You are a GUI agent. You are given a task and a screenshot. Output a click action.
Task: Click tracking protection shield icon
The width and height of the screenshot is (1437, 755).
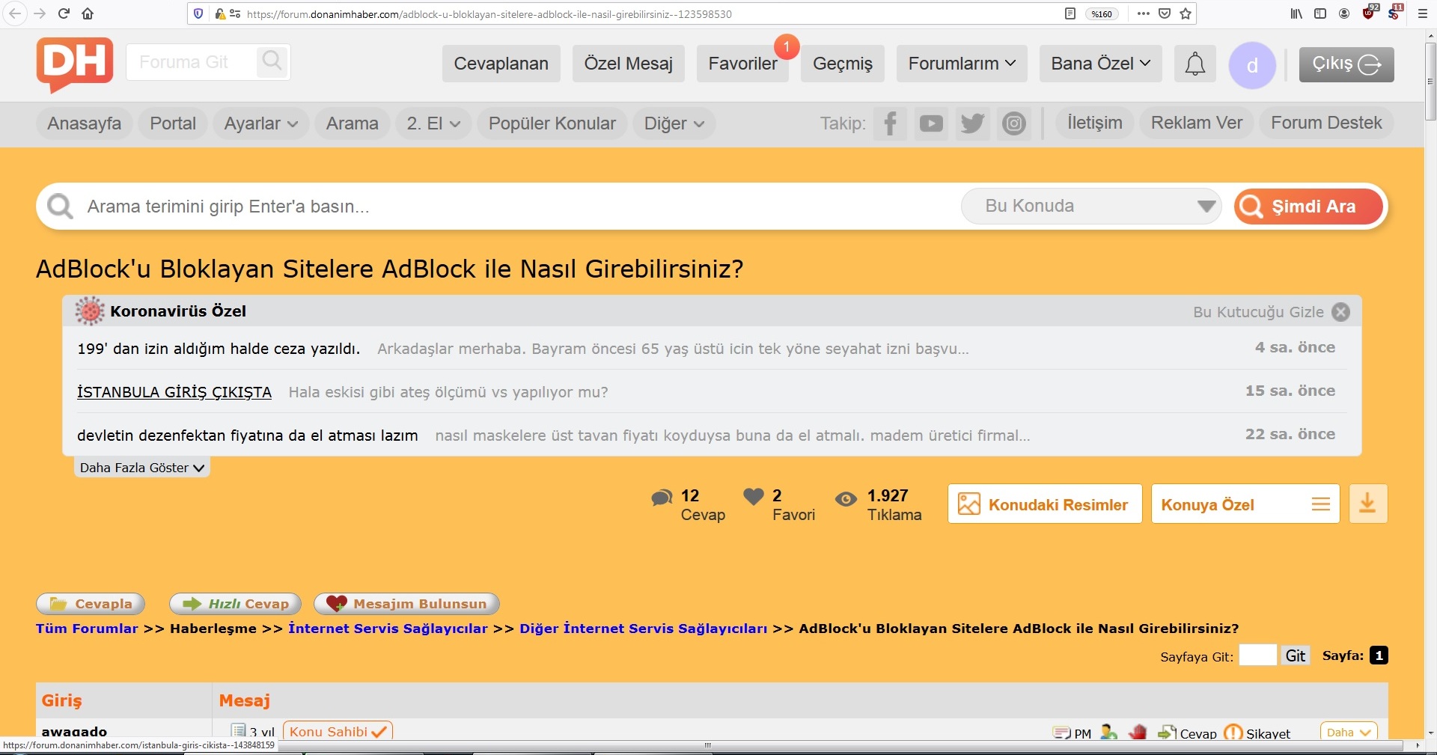[x=198, y=13]
